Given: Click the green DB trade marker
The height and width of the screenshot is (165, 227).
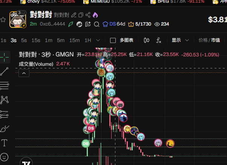Looking at the screenshot, I should point(86,144).
